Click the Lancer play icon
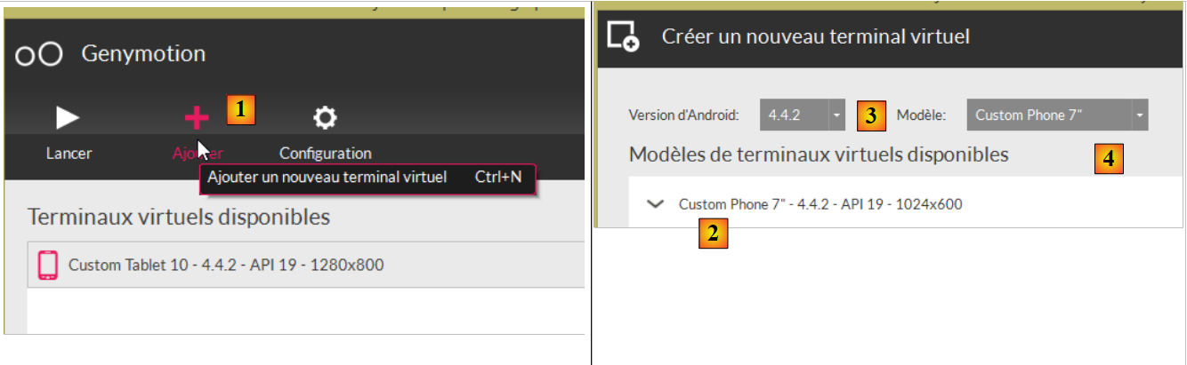1187x365 pixels. tap(68, 117)
